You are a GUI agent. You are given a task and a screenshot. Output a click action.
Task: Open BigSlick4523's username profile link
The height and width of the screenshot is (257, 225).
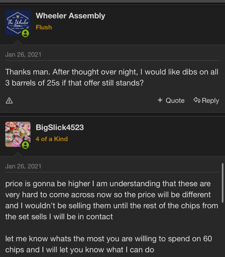point(60,127)
